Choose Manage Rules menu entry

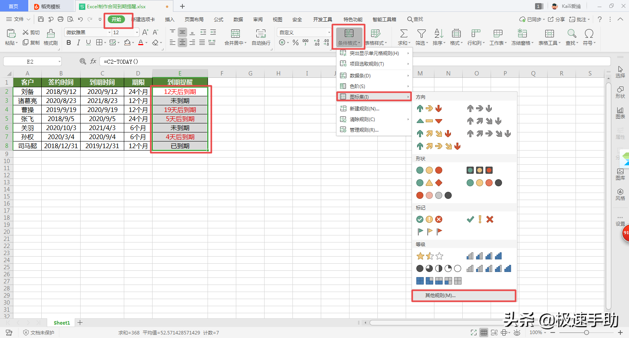coord(374,130)
